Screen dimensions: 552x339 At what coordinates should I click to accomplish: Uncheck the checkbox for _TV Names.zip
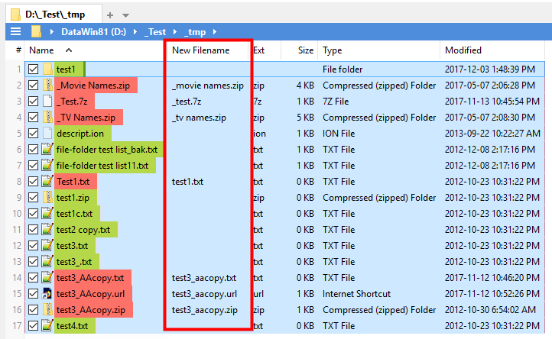(x=33, y=117)
